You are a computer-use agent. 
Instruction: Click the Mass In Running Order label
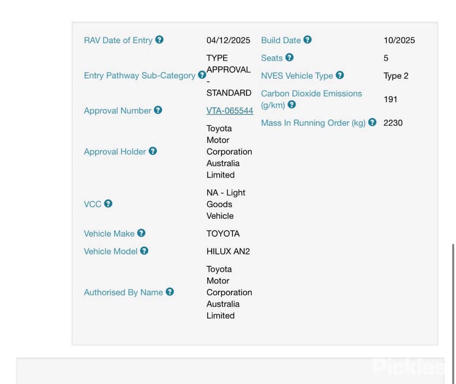[313, 123]
